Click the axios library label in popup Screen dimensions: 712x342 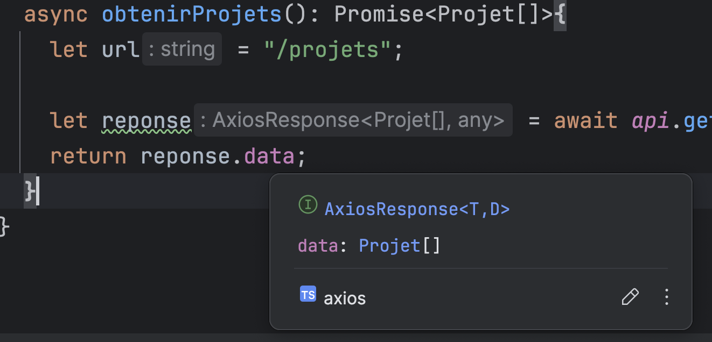[345, 298]
